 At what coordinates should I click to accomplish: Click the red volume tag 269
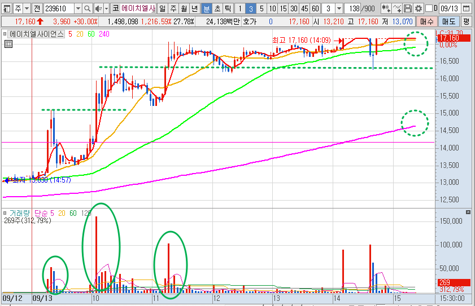coord(454,282)
